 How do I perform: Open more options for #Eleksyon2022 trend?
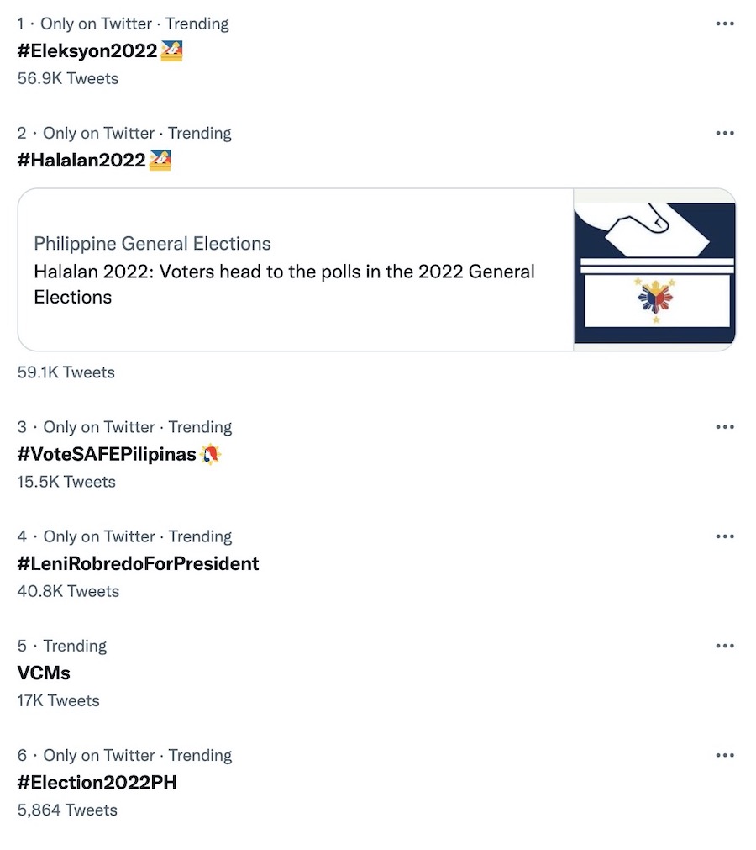(x=724, y=24)
